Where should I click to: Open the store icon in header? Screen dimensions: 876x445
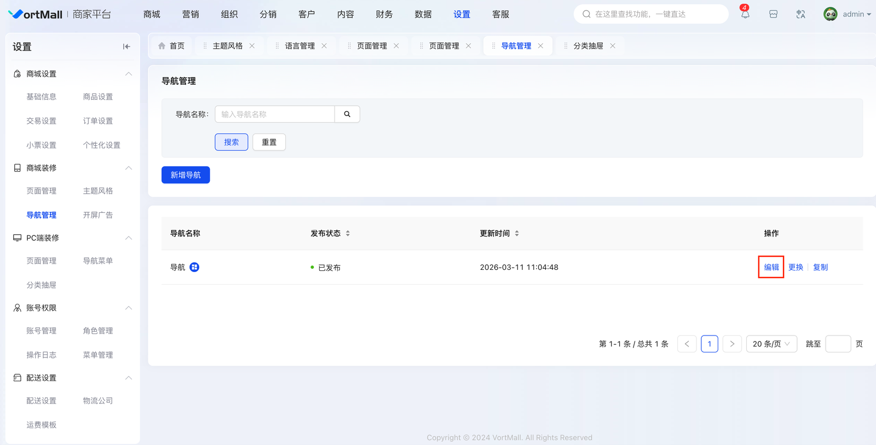773,14
